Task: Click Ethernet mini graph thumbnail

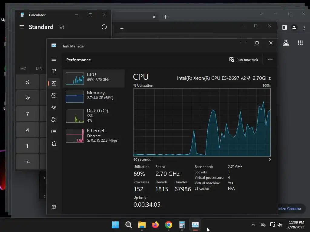Action: pyautogui.click(x=75, y=136)
